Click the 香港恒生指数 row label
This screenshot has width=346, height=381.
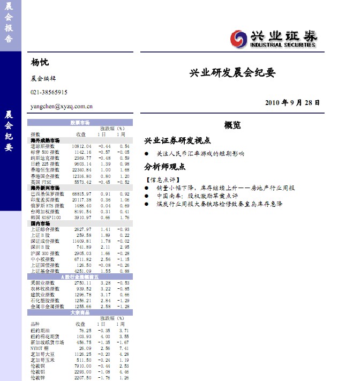click(x=45, y=170)
